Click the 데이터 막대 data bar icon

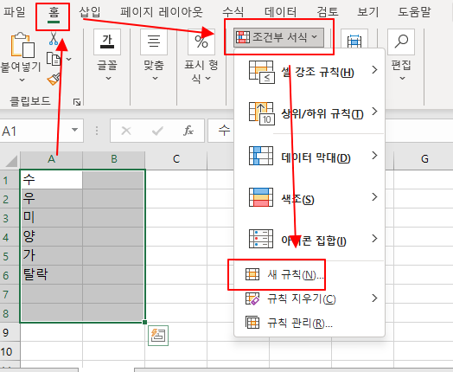[261, 156]
